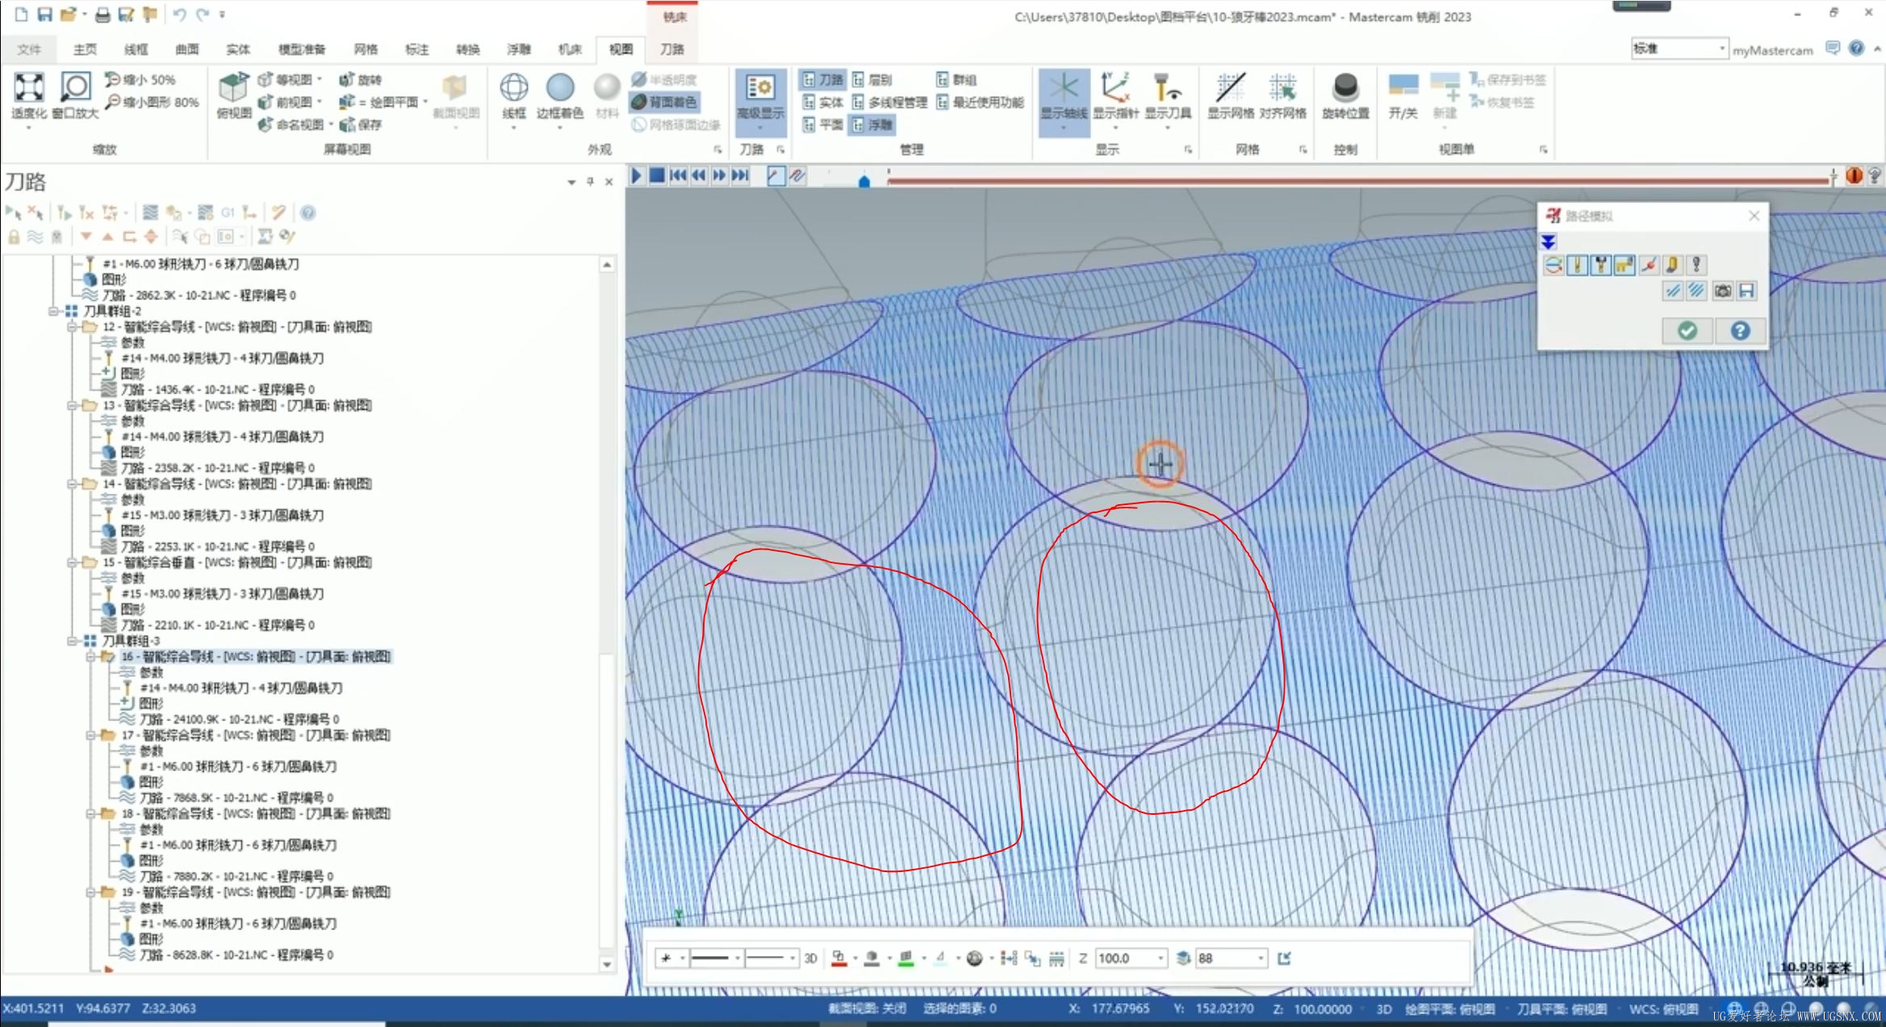
Task: Click the red wireframe color swatch
Action: (x=838, y=958)
